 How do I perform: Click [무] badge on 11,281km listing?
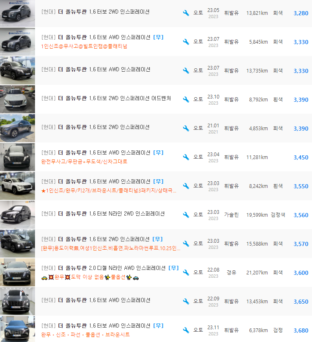pos(158,153)
